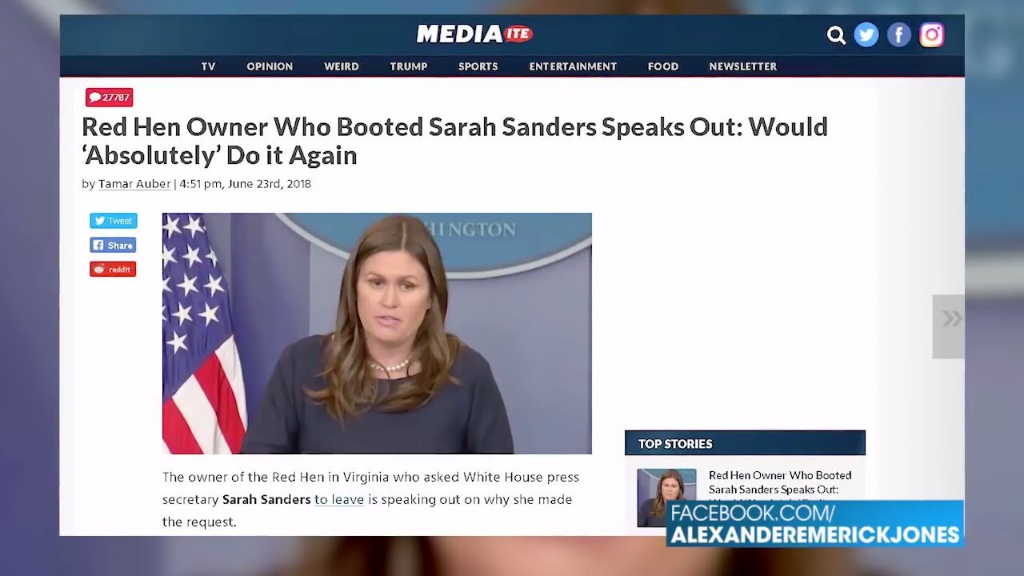This screenshot has height=576, width=1024.
Task: Visit Mediaite's Twitter page icon
Action: pyautogui.click(x=866, y=35)
